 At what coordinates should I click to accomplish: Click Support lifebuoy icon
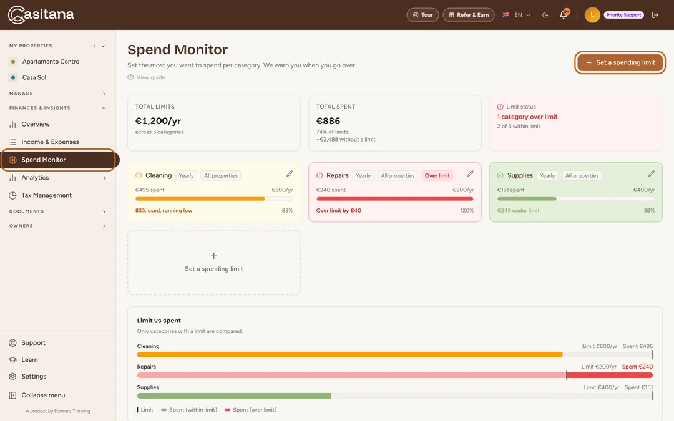click(x=12, y=343)
